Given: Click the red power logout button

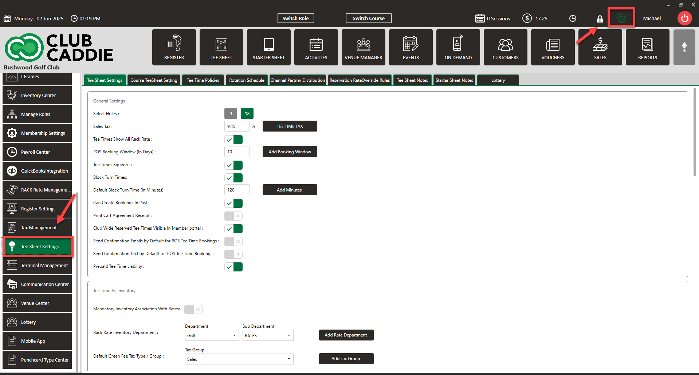Looking at the screenshot, I should tap(685, 18).
